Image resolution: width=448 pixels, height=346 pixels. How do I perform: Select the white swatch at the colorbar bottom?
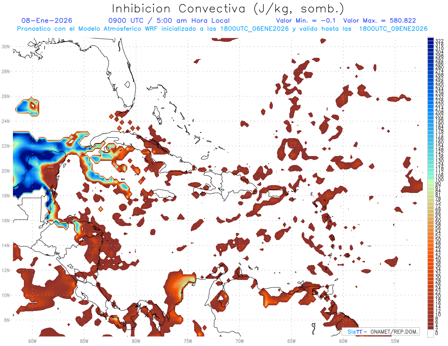pyautogui.click(x=430, y=334)
